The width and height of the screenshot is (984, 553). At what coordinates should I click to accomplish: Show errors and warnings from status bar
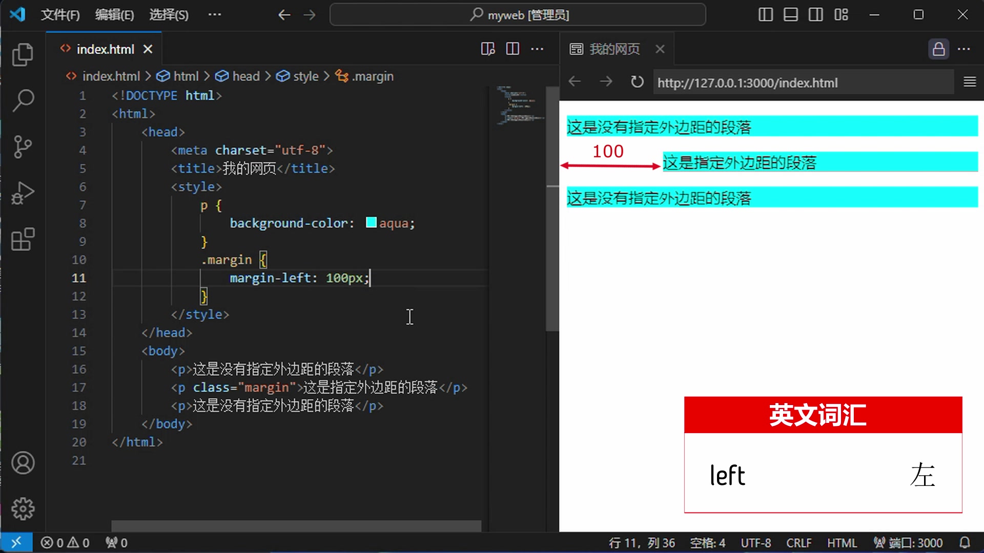[x=65, y=542]
